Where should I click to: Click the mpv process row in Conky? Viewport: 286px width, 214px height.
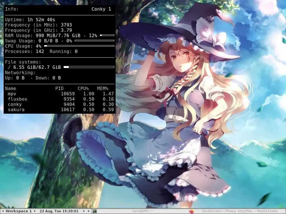point(60,94)
